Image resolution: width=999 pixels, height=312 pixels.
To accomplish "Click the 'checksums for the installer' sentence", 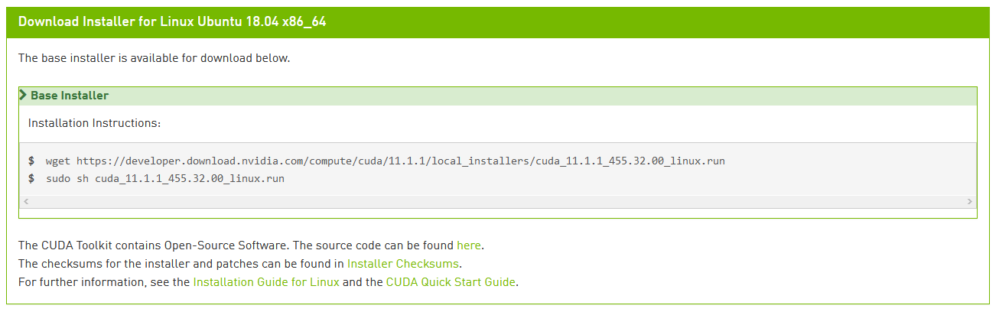I will (x=240, y=264).
